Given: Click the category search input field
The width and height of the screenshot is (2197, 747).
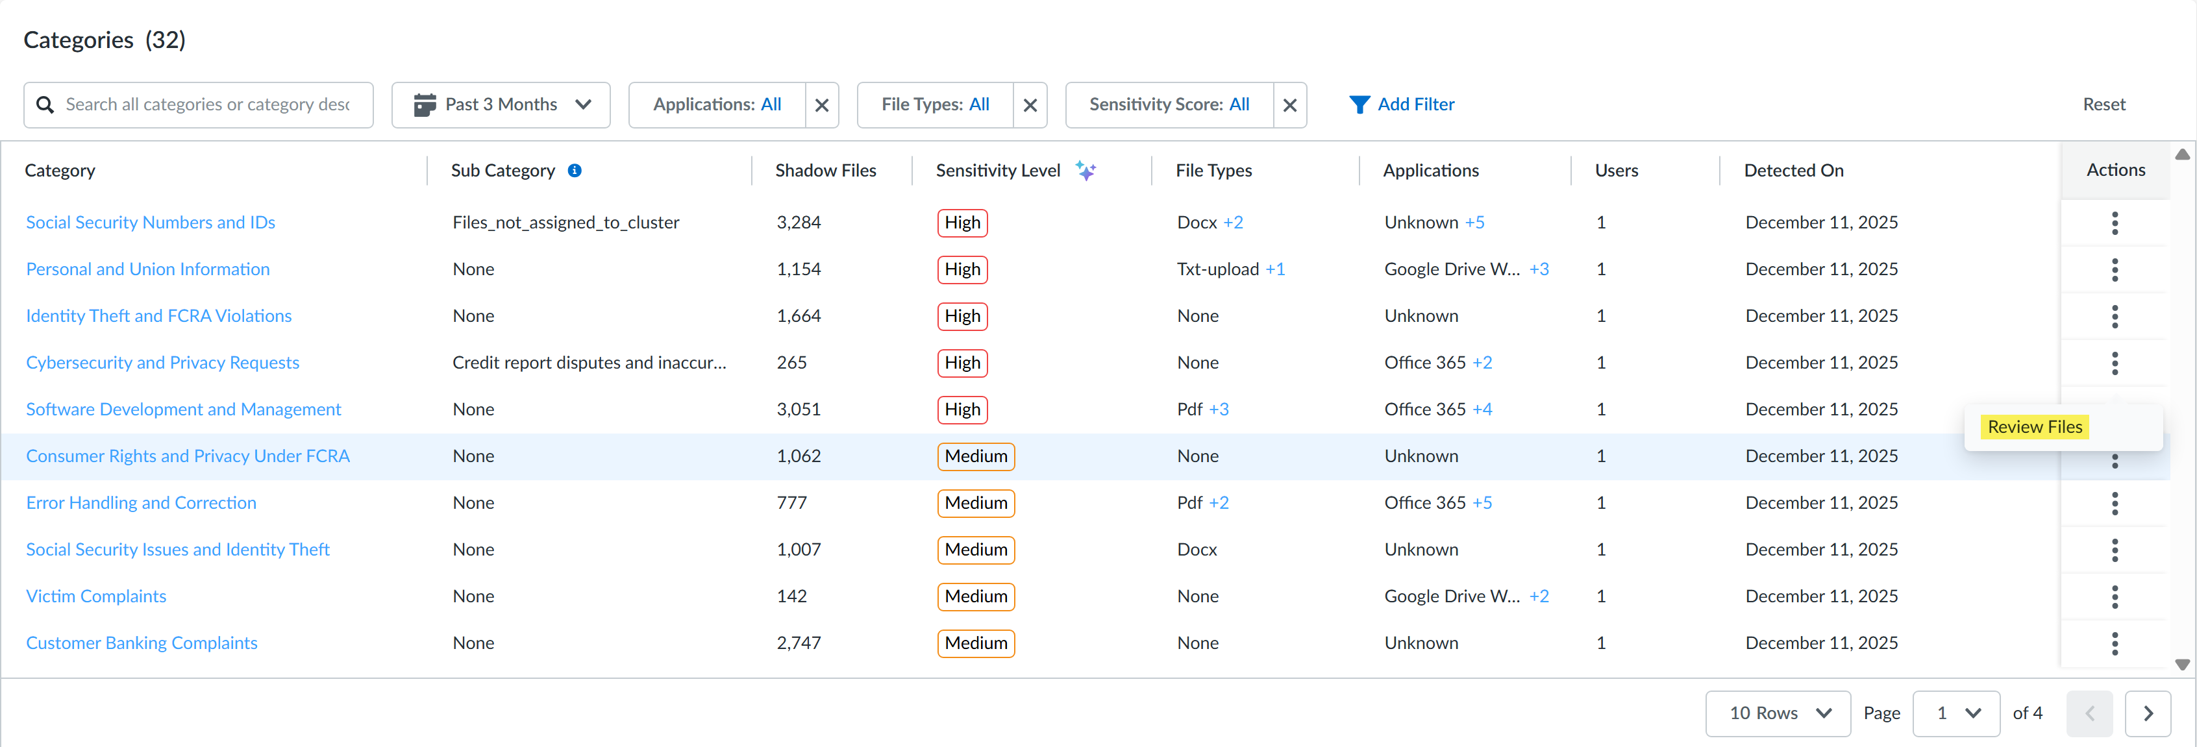Looking at the screenshot, I should (x=207, y=105).
